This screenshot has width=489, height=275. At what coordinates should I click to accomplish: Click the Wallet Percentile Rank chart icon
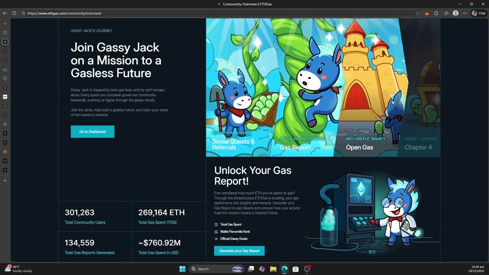(216, 231)
